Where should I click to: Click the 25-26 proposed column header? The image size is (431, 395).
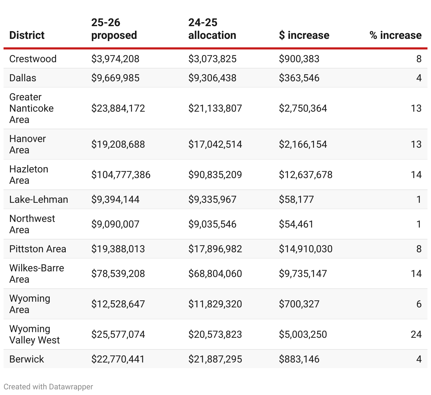114,29
